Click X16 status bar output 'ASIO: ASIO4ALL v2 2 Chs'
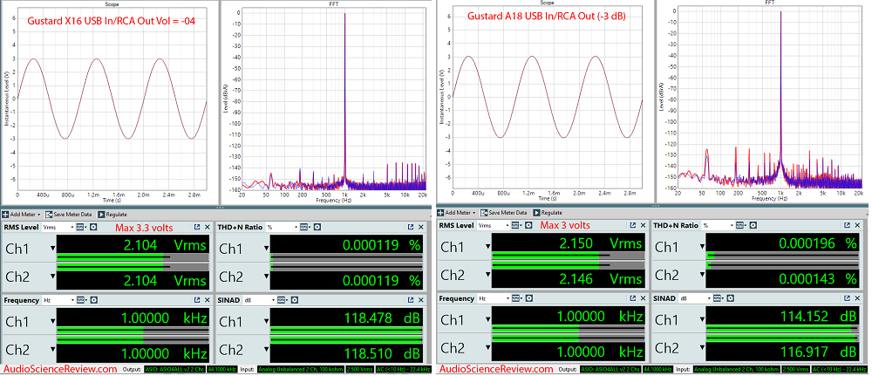Screen dimensions: 872x376 174,369
